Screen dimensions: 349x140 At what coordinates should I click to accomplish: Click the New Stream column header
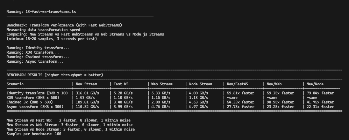click(x=86, y=84)
